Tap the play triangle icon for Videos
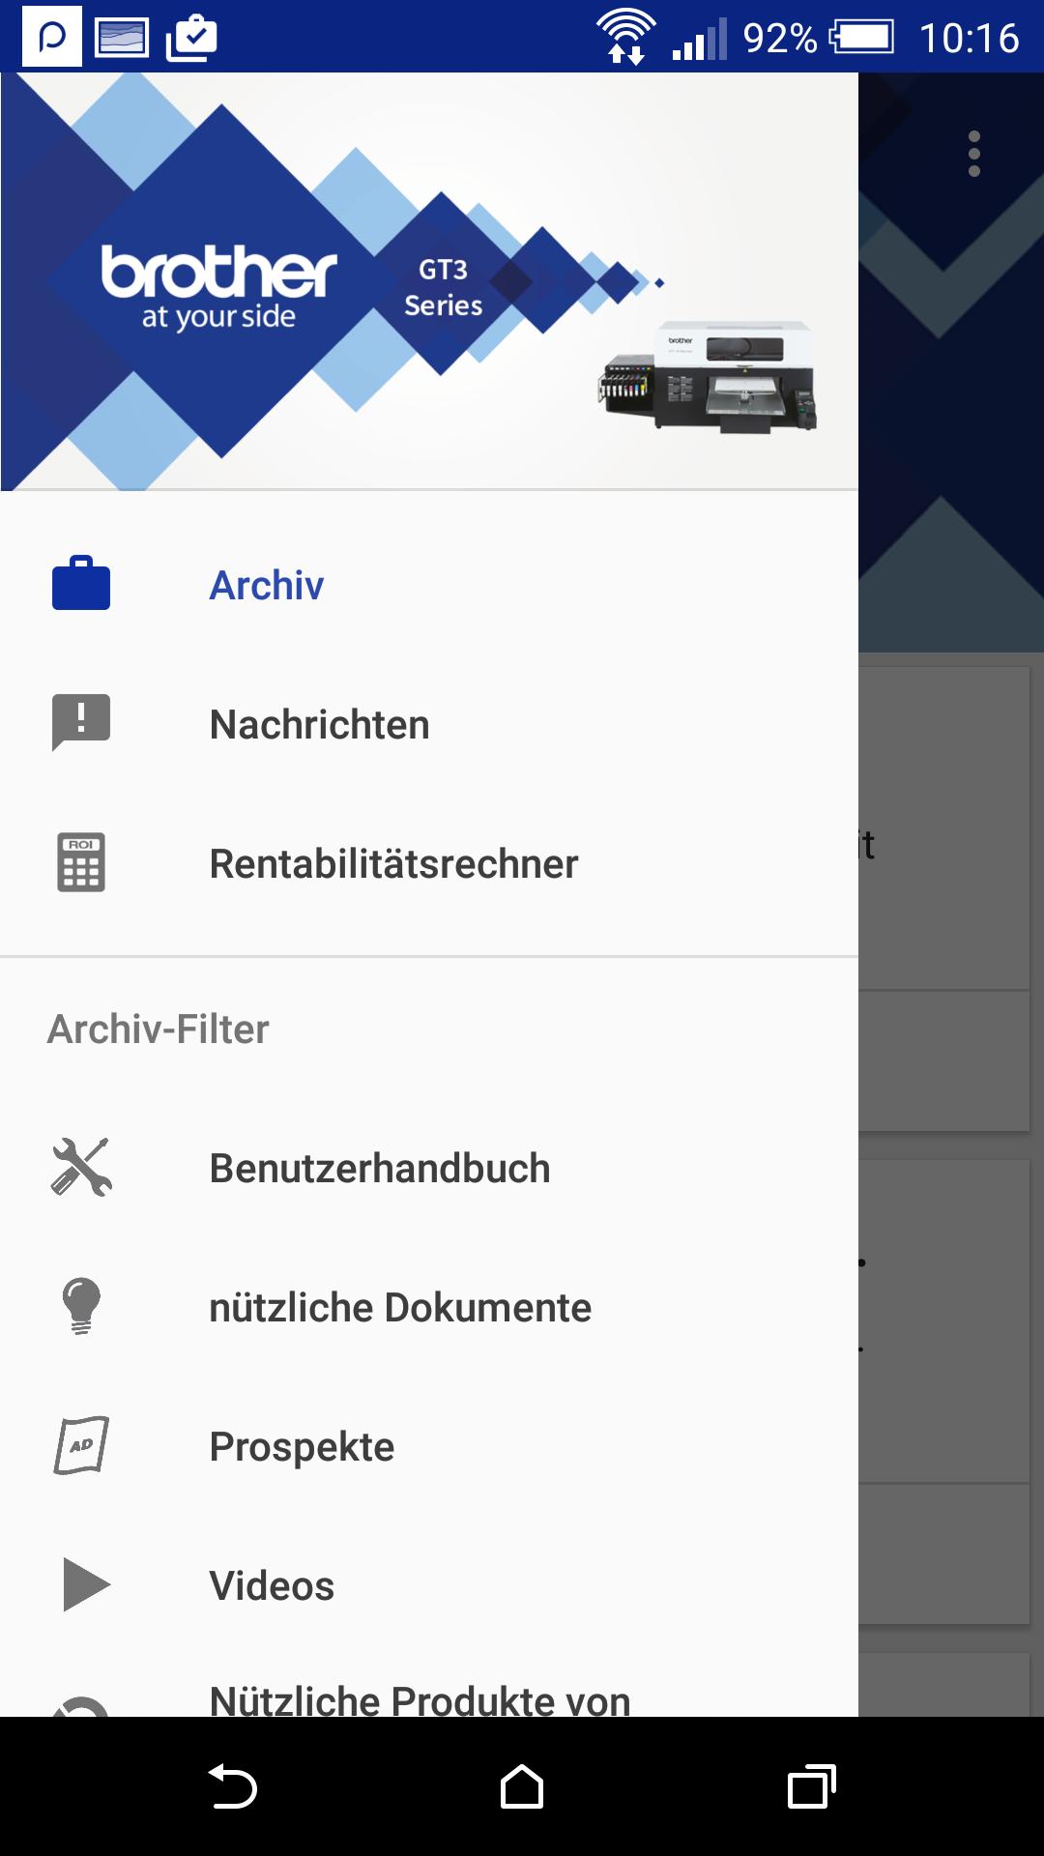This screenshot has height=1856, width=1044. 87,1584
